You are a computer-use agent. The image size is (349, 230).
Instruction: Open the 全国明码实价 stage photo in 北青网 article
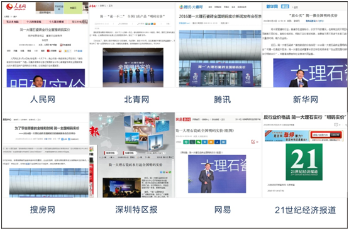(x=133, y=67)
